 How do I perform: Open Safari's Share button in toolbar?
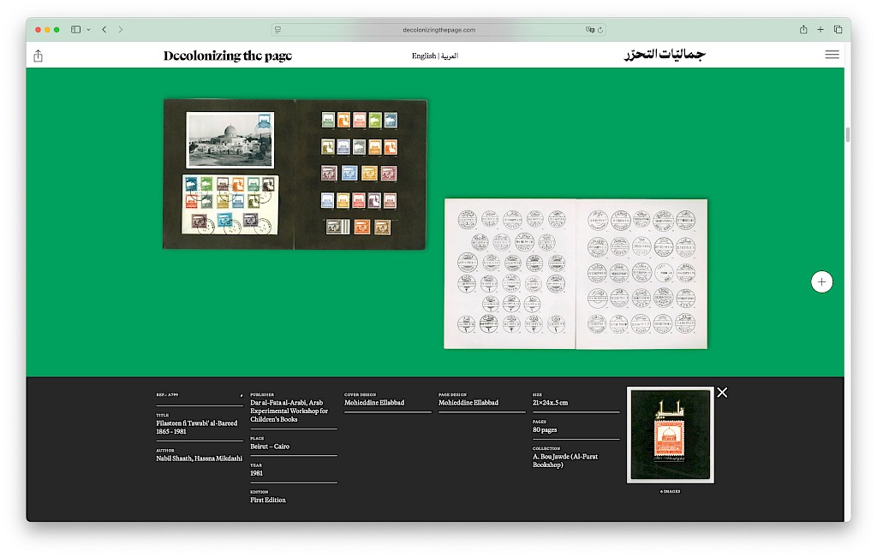click(x=803, y=29)
